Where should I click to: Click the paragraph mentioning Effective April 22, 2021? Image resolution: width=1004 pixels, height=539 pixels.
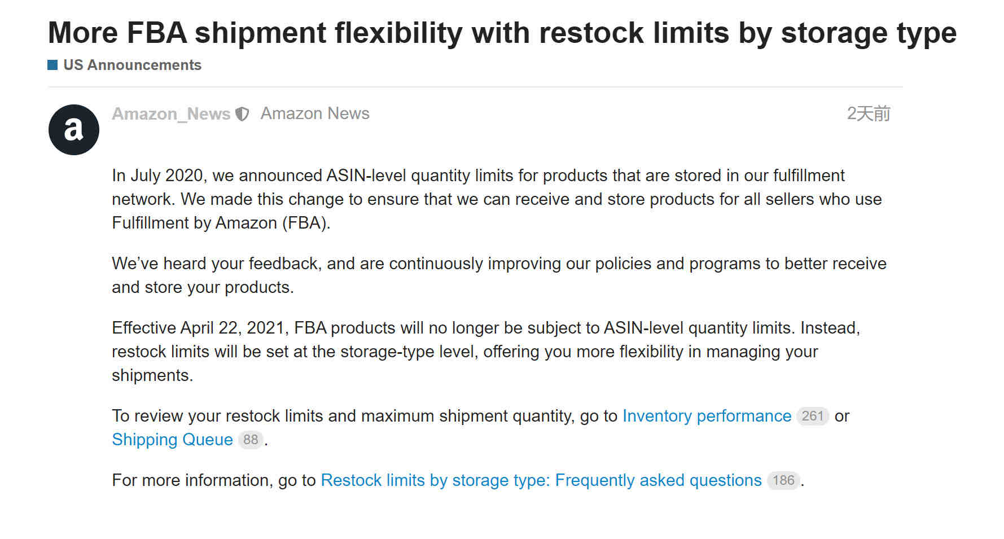(x=486, y=352)
